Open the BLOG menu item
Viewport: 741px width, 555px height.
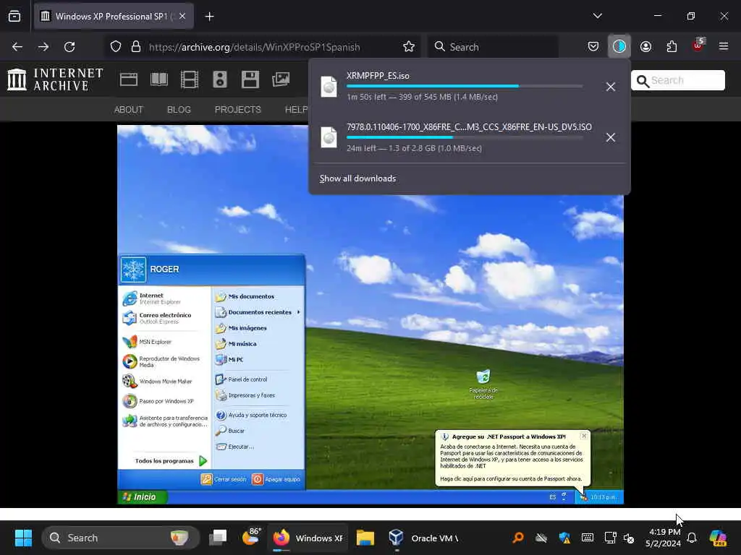[x=179, y=110]
